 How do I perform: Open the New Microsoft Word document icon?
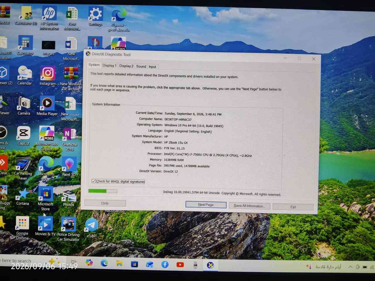pyautogui.click(x=71, y=49)
